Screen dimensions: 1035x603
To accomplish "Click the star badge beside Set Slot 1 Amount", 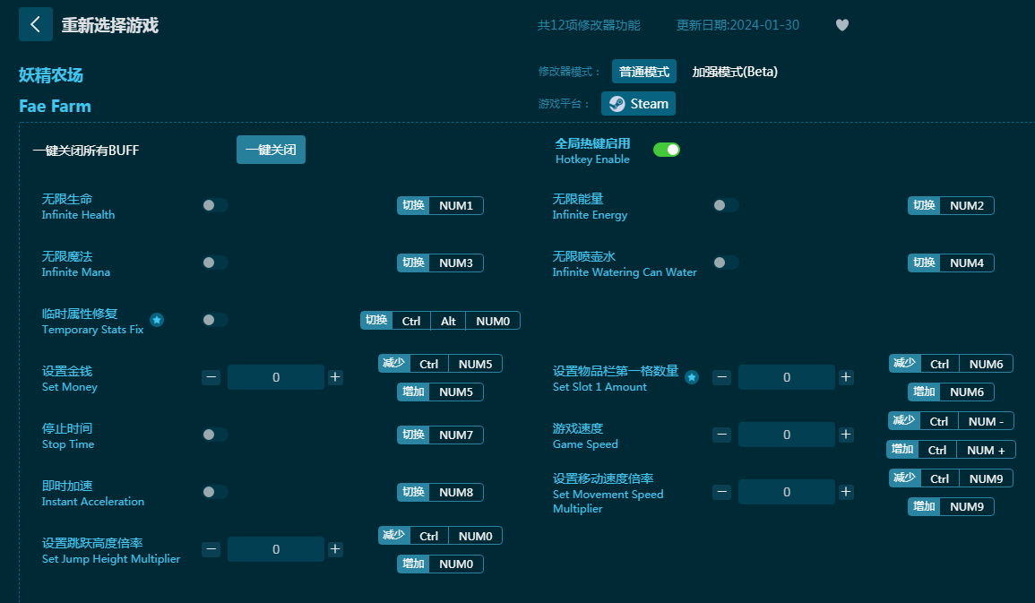I will pos(691,377).
